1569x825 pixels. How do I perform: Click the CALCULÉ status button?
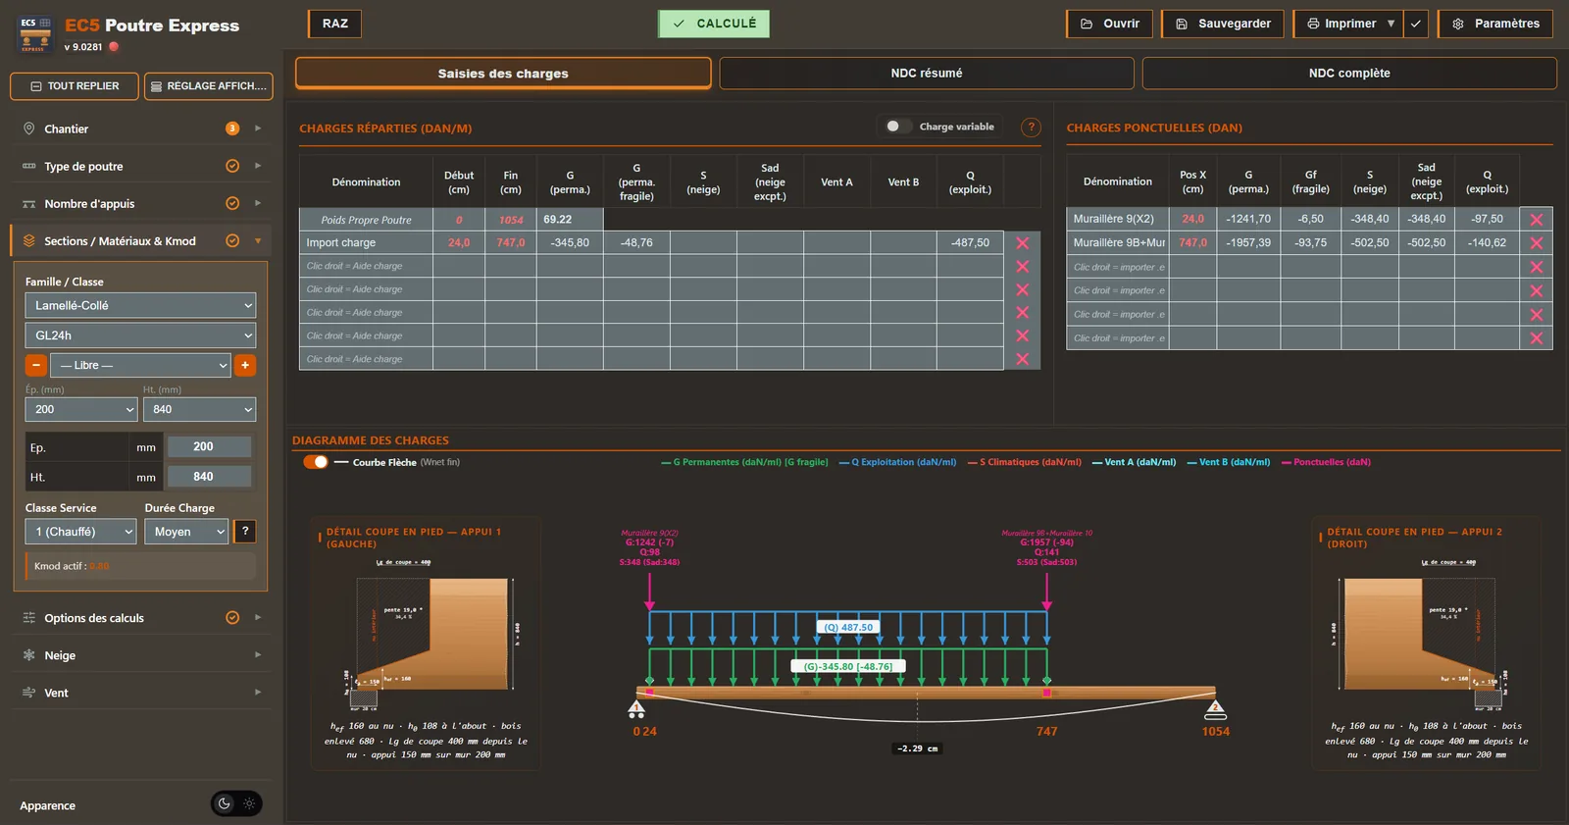(x=714, y=24)
